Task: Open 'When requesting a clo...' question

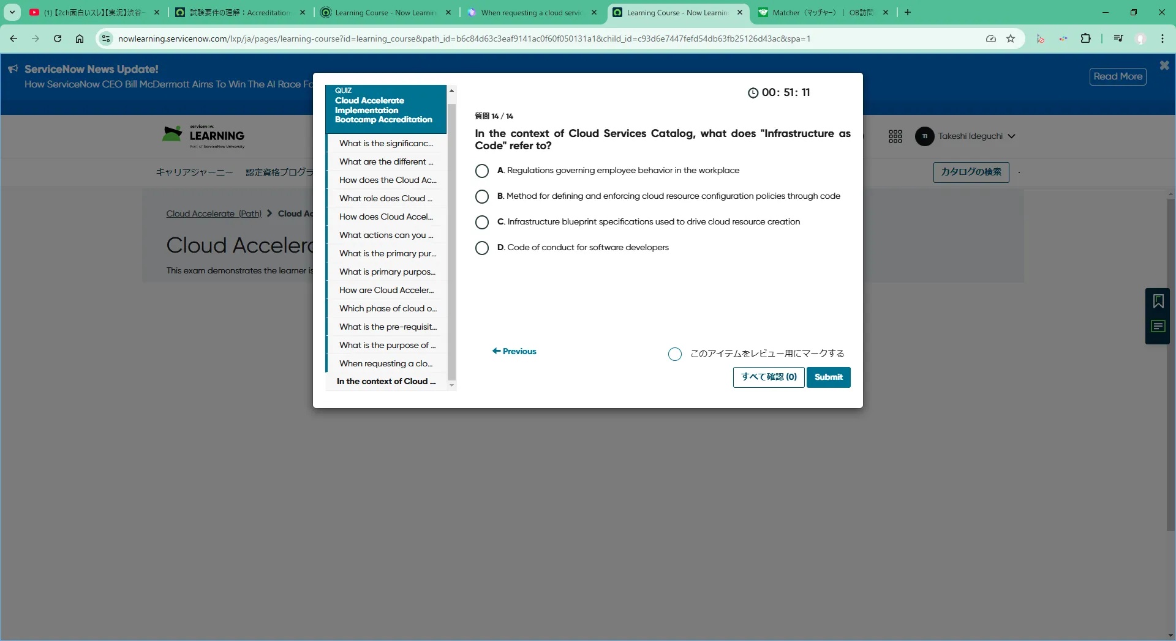Action: coord(386,363)
